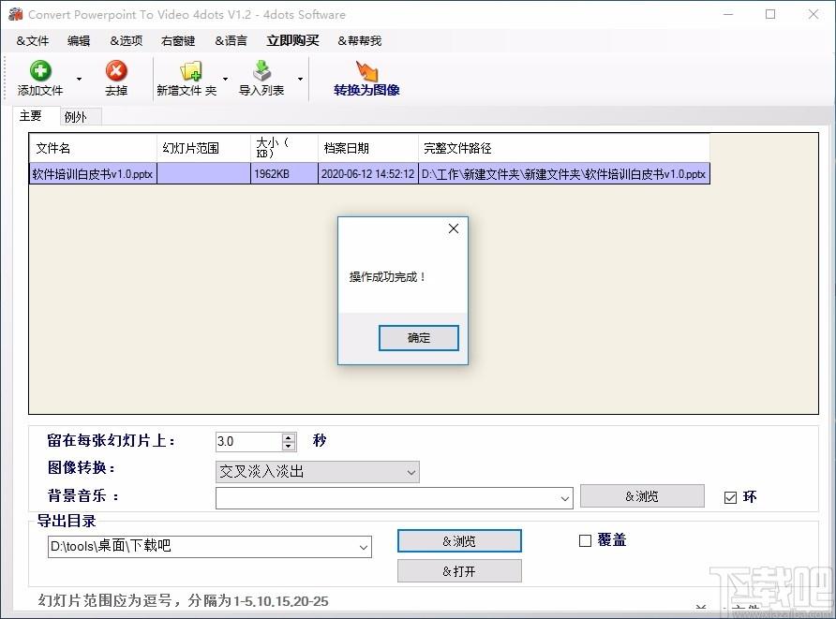836x619 pixels.
Task: Click the application icon in title bar
Action: 15,14
